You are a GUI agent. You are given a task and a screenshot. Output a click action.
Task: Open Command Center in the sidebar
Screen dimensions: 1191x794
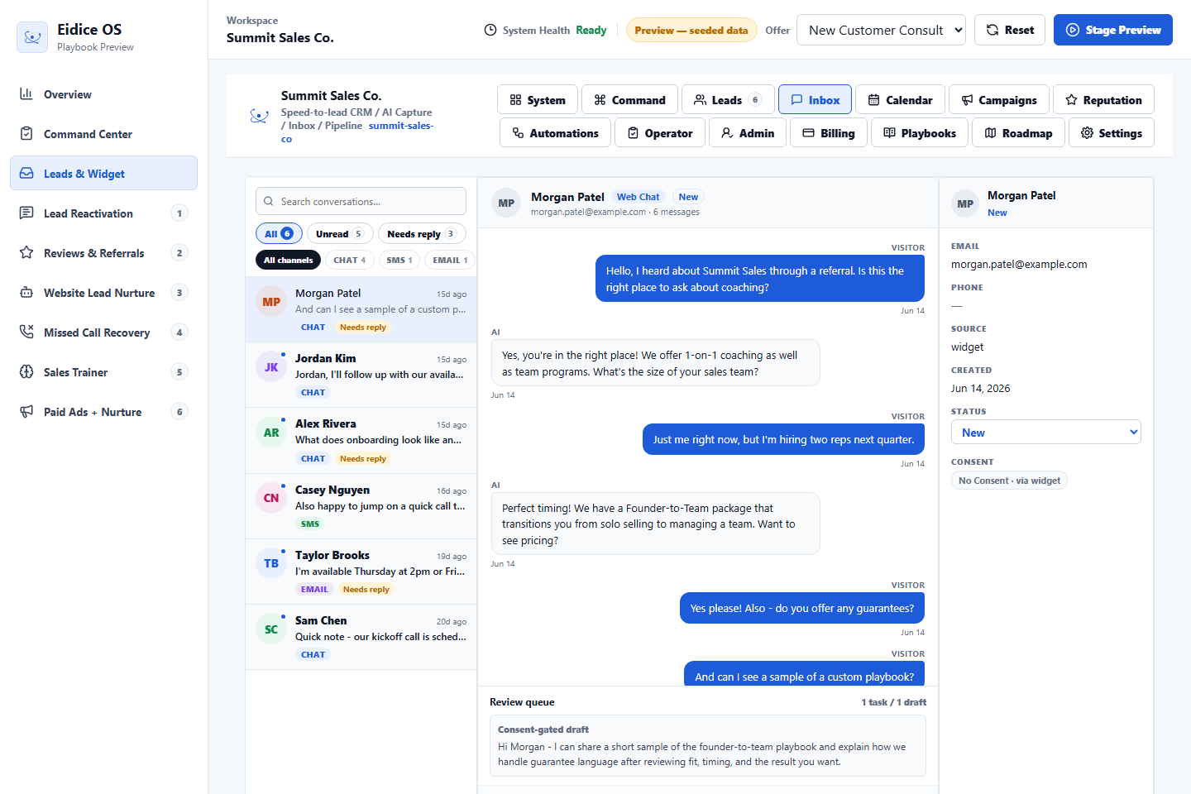point(103,134)
